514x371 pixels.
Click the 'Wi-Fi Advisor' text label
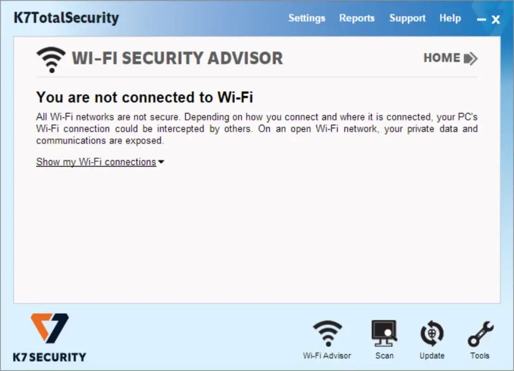tap(327, 356)
